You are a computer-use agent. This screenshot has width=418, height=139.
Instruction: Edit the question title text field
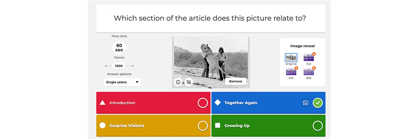211,18
